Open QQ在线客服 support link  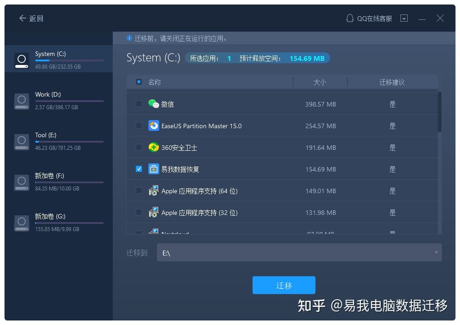(374, 19)
